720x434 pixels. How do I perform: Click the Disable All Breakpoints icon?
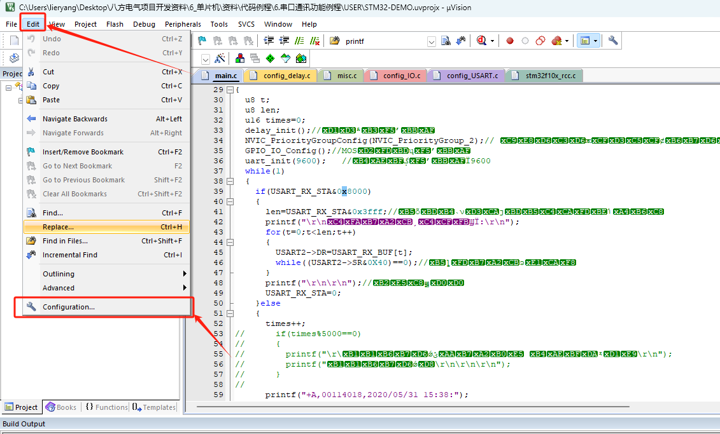(540, 41)
